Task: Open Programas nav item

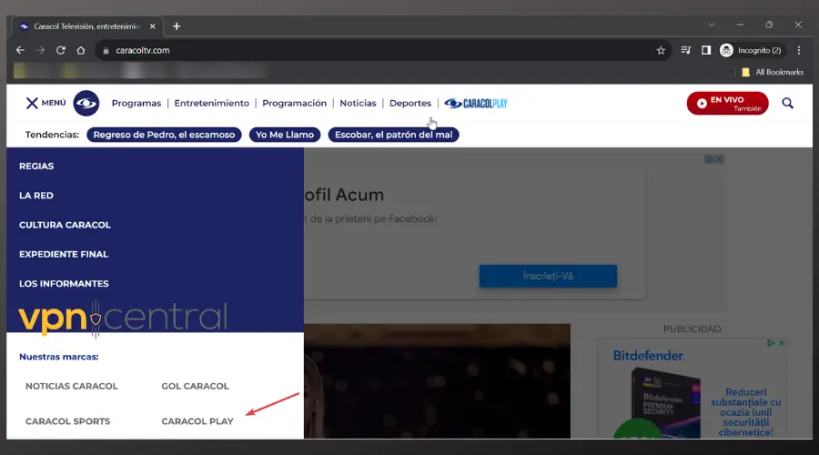Action: coord(136,103)
